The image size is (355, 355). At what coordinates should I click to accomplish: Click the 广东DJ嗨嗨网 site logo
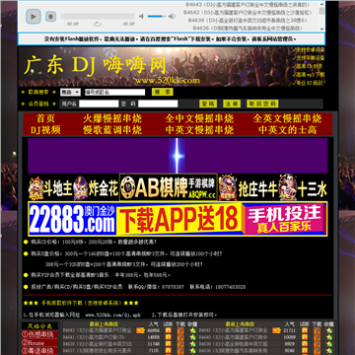click(95, 65)
